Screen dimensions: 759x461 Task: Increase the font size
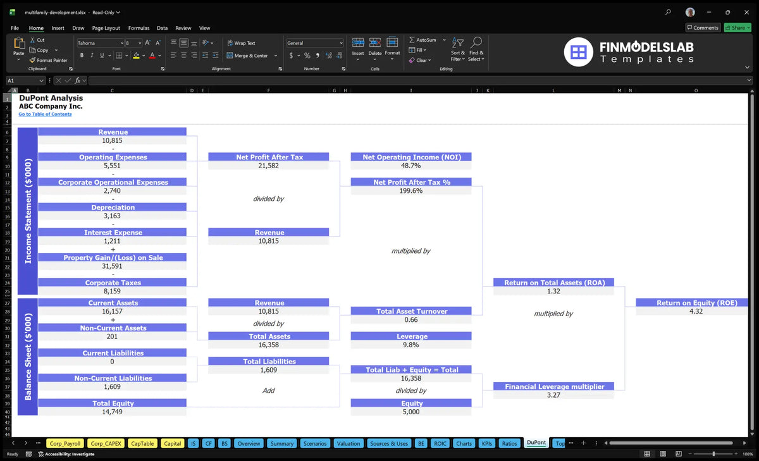click(148, 43)
